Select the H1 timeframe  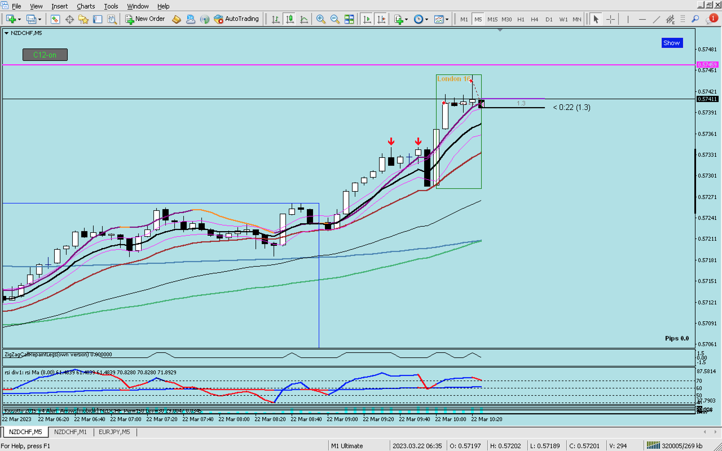[x=521, y=19]
